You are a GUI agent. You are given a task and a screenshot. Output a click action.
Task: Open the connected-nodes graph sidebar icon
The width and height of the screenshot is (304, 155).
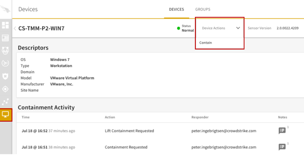click(6, 102)
